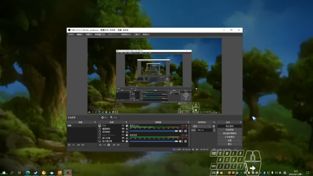Image resolution: width=313 pixels, height=176 pixels.
Task: Toggle lock on 显示器采集 source
Action: [x=127, y=141]
